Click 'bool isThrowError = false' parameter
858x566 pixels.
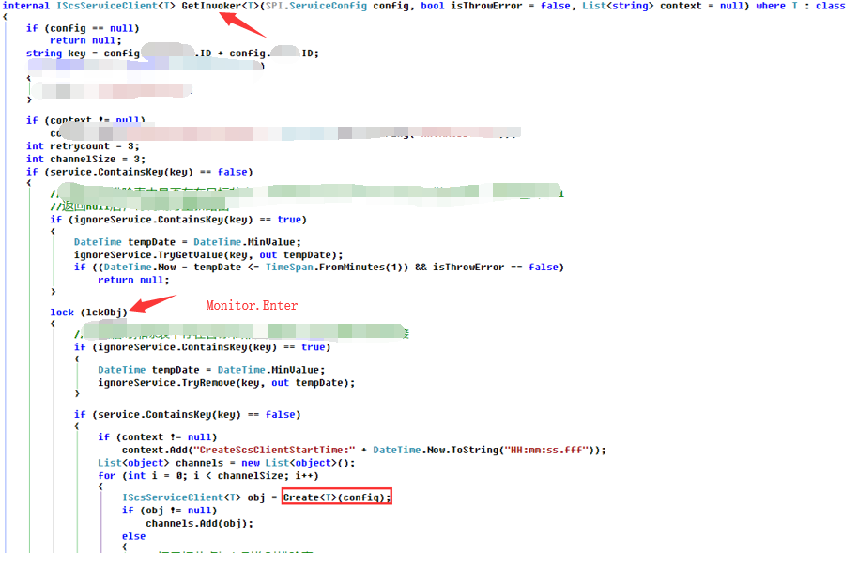(496, 6)
